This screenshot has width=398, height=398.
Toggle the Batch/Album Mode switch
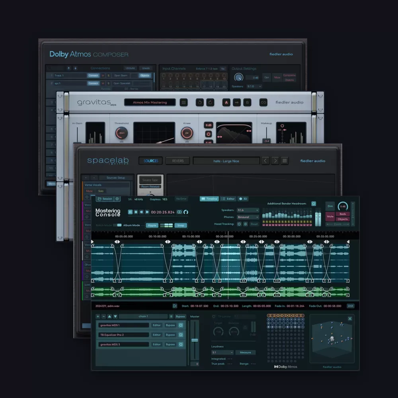point(117,225)
